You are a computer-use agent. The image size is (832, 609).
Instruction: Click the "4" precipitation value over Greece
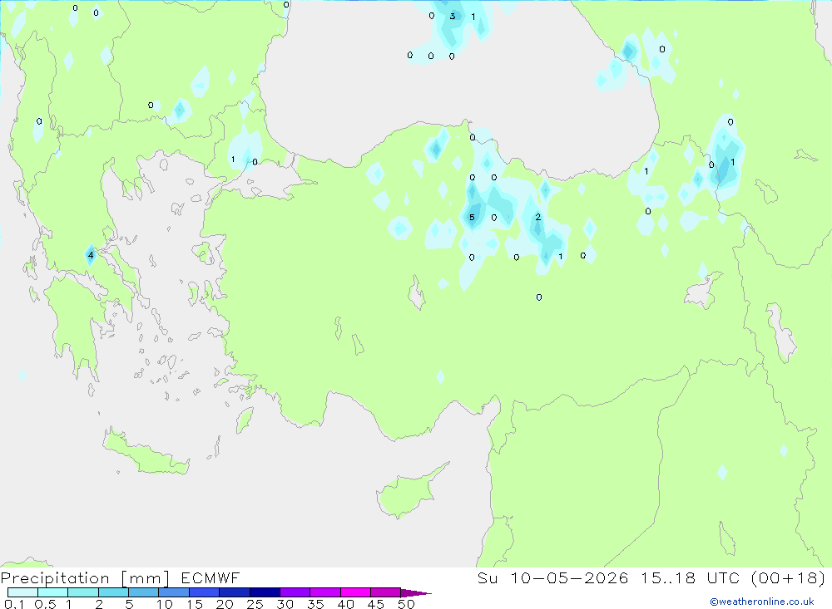tap(91, 255)
